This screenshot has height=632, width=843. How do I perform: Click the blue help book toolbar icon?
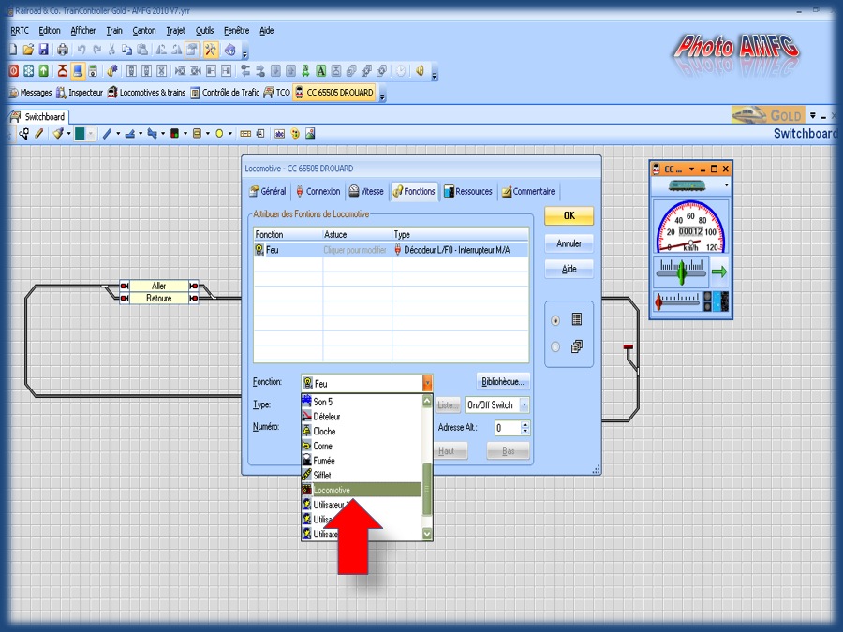tap(230, 50)
